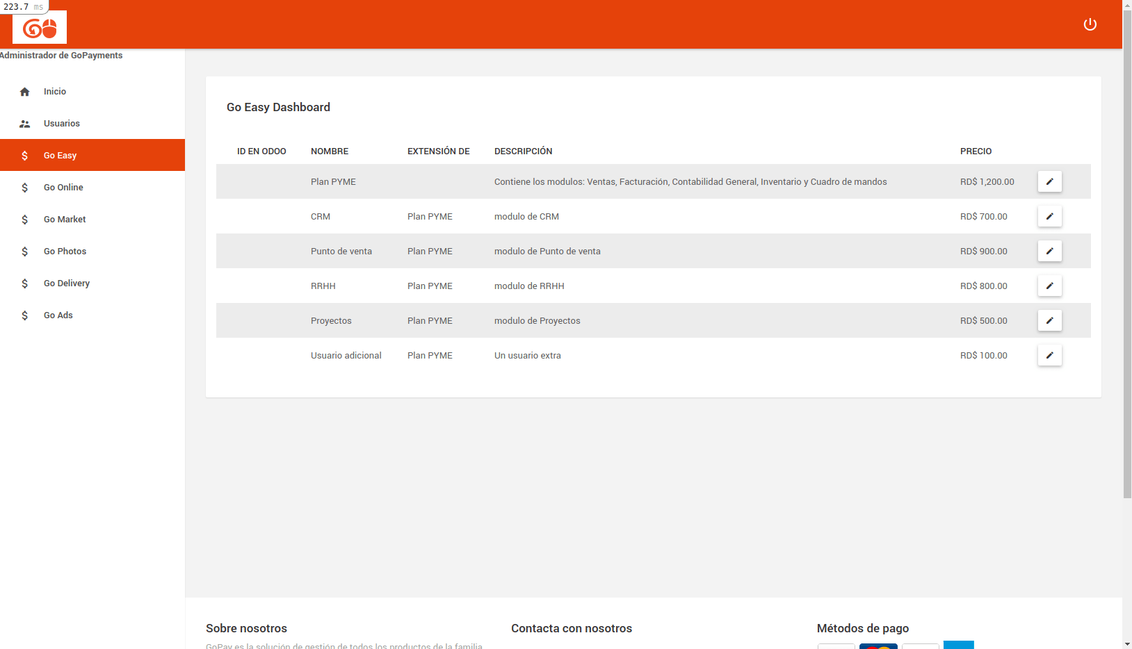Click the description 'Un usuario extra'
This screenshot has width=1132, height=649.
click(528, 356)
